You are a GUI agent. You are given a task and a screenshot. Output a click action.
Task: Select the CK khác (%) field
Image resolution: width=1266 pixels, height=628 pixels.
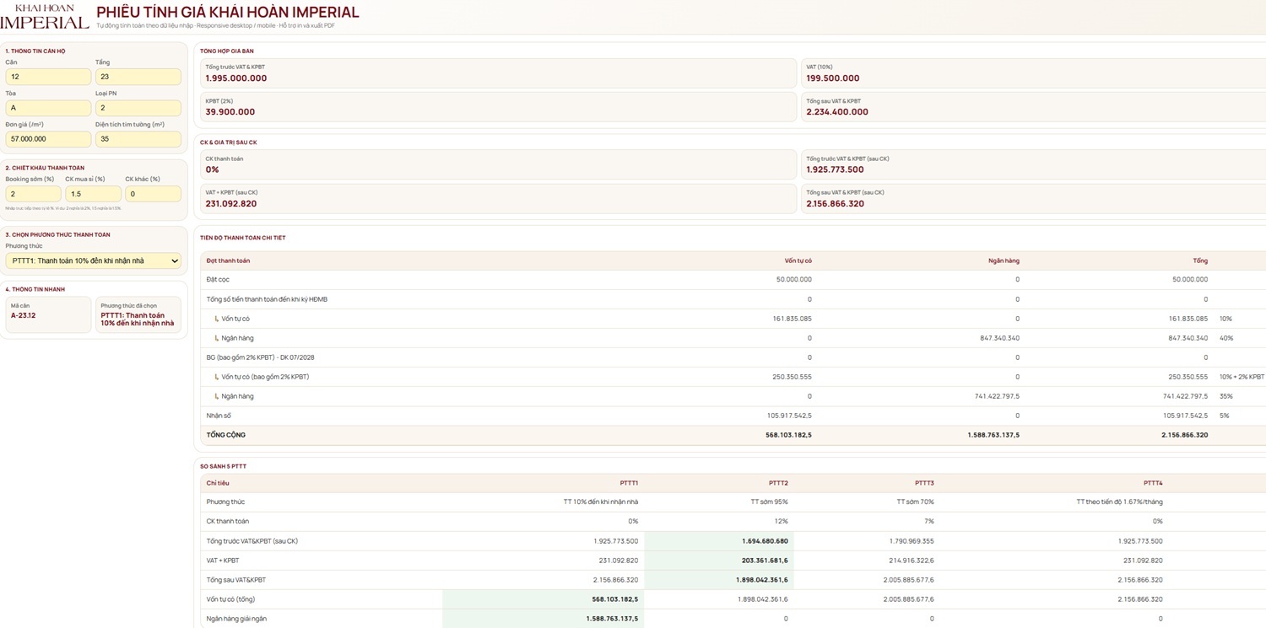pos(154,194)
